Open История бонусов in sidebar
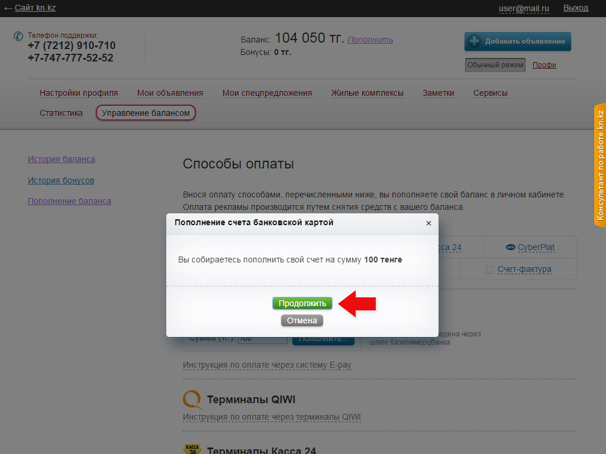606x454 pixels. [x=61, y=180]
